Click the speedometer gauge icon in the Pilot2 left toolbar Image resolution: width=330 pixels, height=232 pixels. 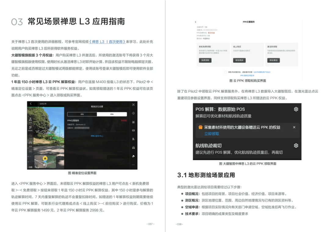pyautogui.click(x=30, y=143)
